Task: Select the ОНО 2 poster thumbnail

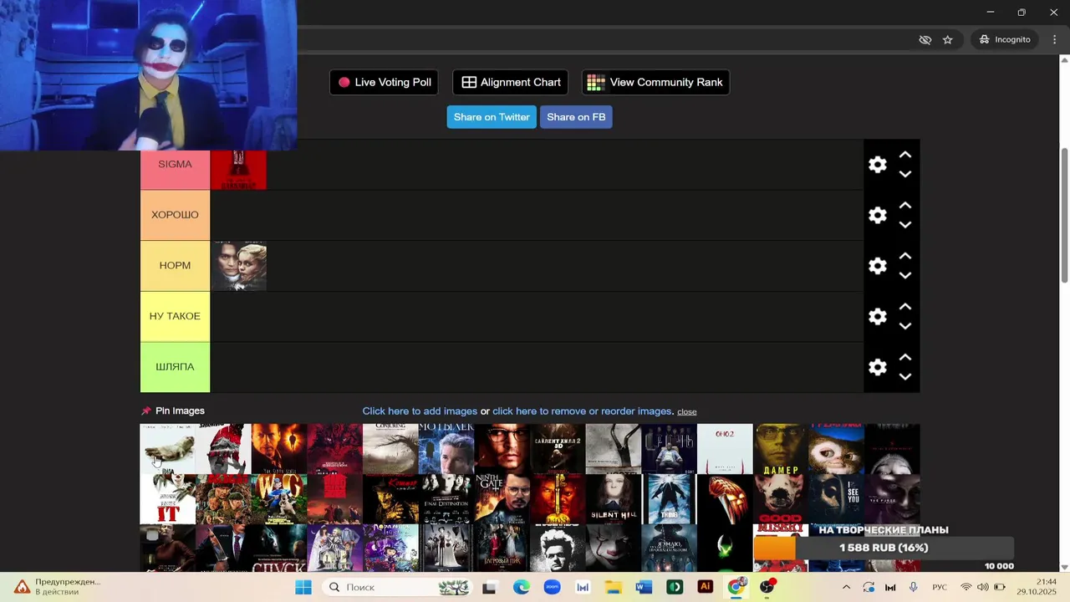Action: [x=724, y=448]
